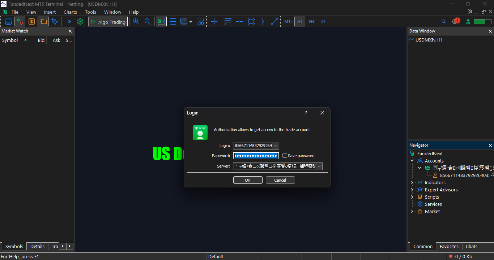The width and height of the screenshot is (494, 260).
Task: Click the Market shopping bag icon in Navigator
Action: coord(420,211)
